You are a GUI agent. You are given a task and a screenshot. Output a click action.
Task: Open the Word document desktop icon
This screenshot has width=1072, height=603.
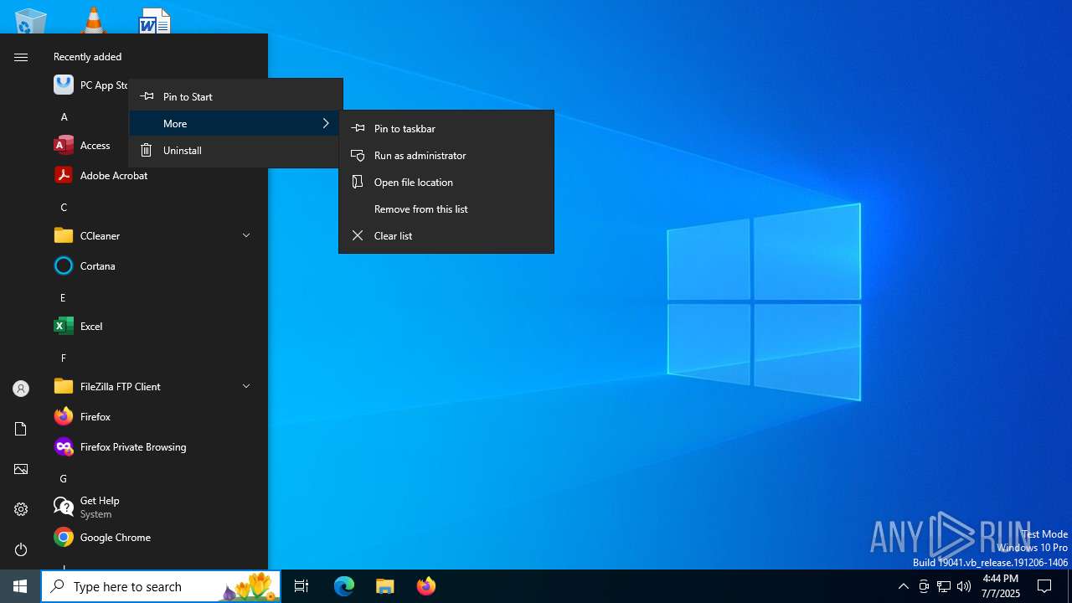[155, 20]
